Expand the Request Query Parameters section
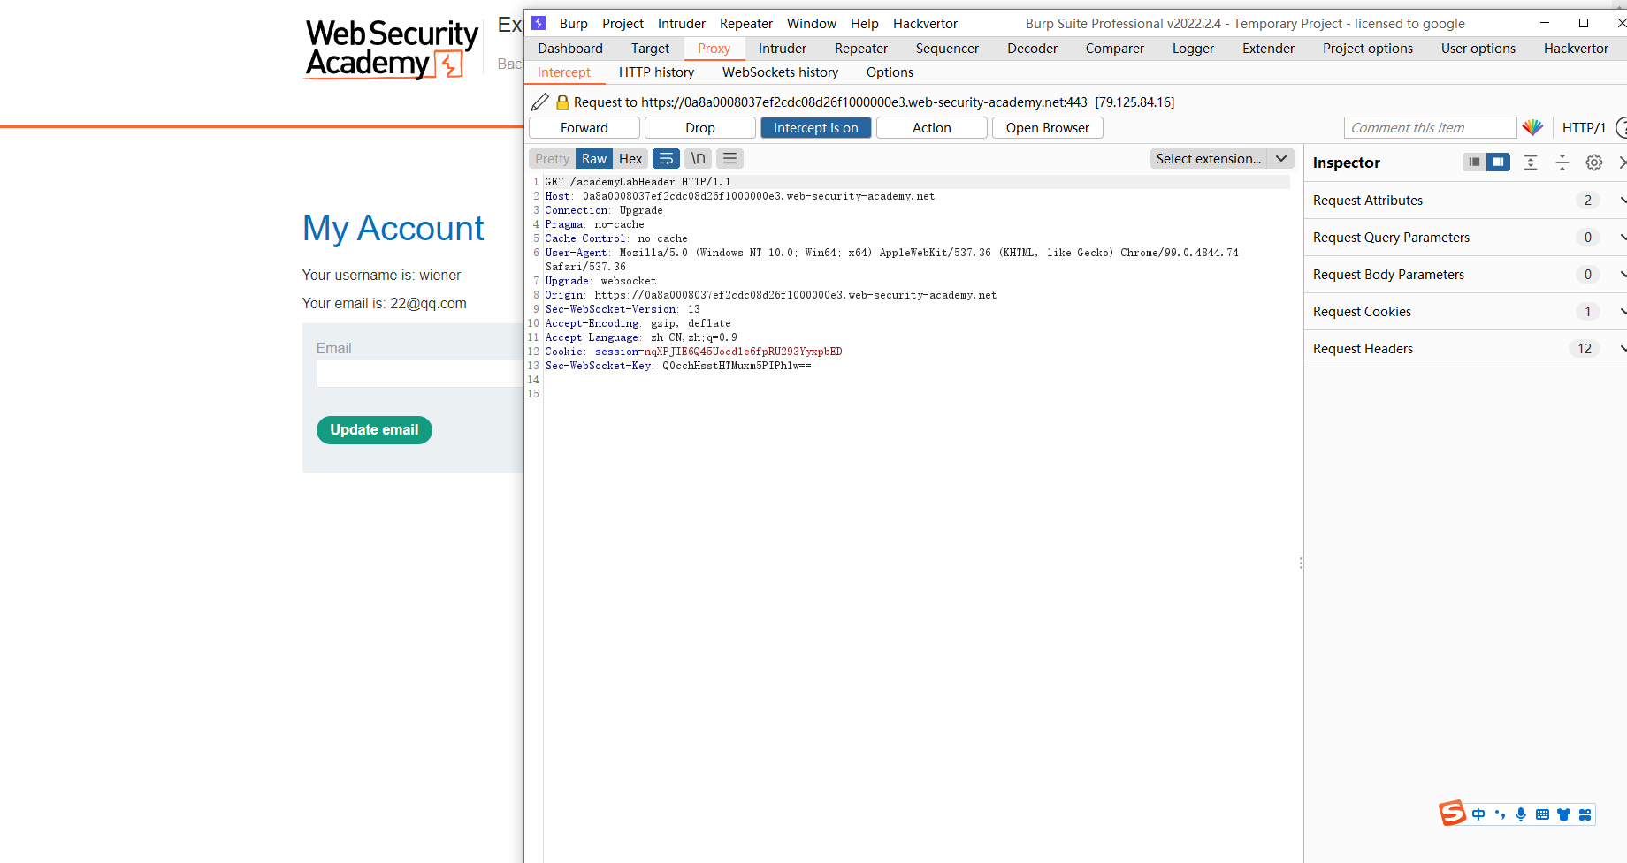Screen dimensions: 1627x863 pyautogui.click(x=1465, y=238)
